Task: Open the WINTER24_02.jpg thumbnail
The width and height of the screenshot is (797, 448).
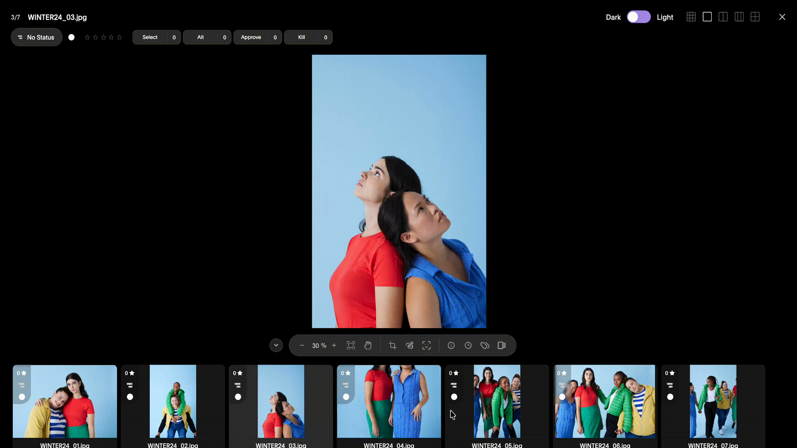Action: point(173,402)
